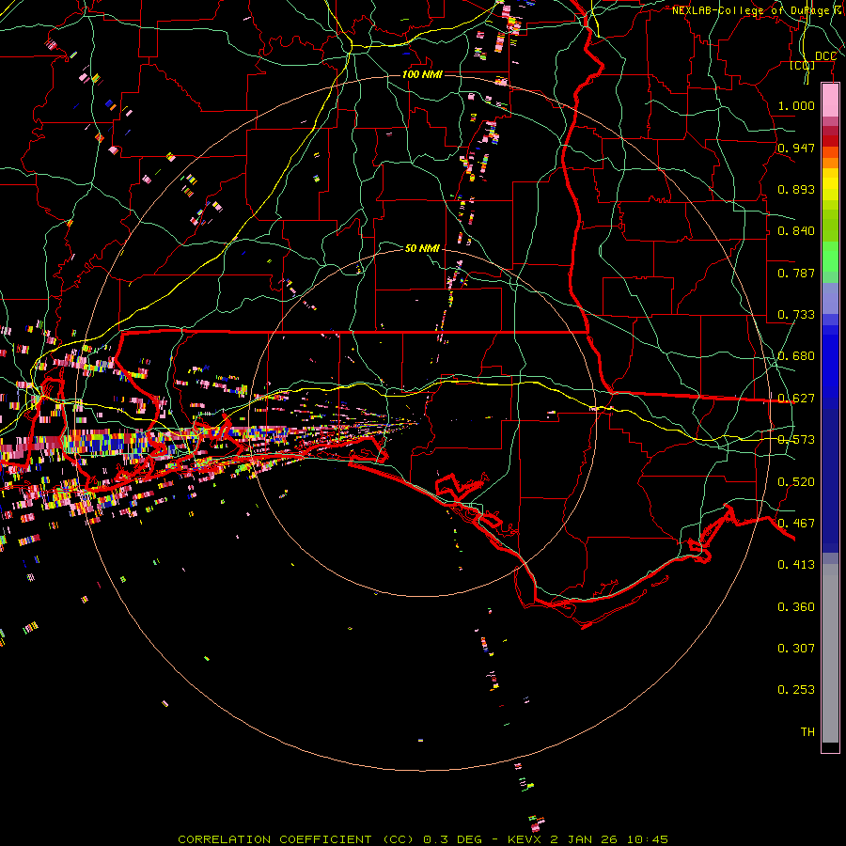846x846 pixels.
Task: Click the 0.787 scale label
Action: [796, 274]
